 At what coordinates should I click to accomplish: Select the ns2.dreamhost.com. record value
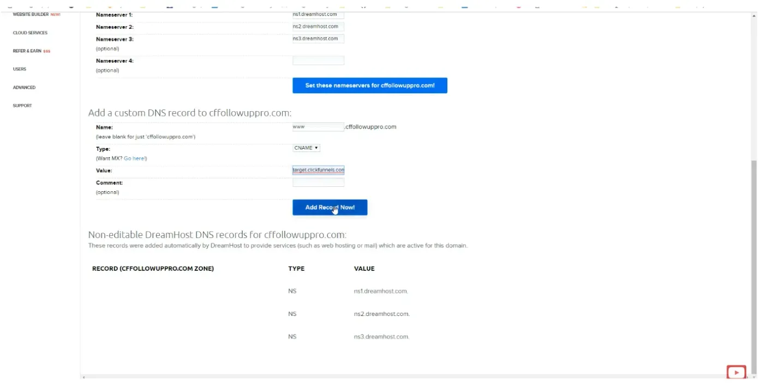(381, 314)
